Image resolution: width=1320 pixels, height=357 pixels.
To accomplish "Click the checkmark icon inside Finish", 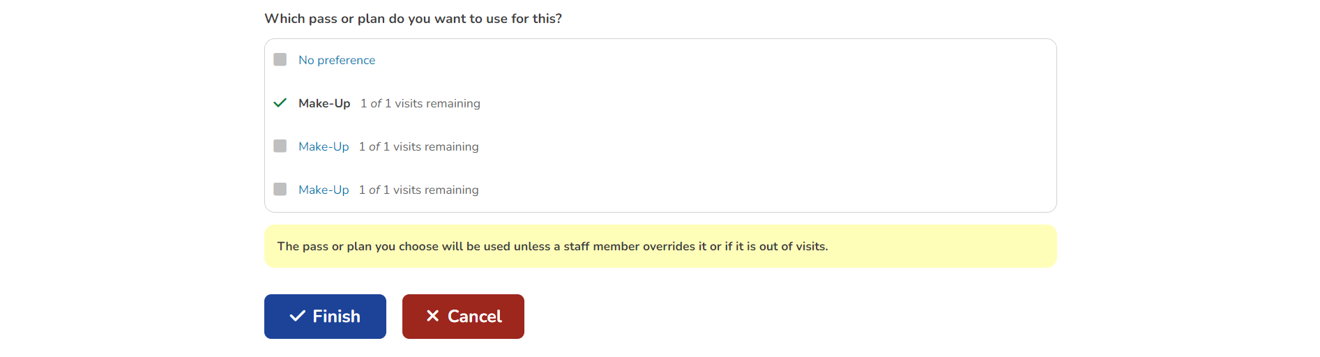I will click(297, 316).
